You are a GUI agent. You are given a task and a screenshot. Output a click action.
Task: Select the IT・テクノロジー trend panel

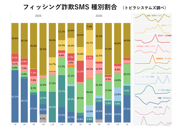(x=152, y=90)
